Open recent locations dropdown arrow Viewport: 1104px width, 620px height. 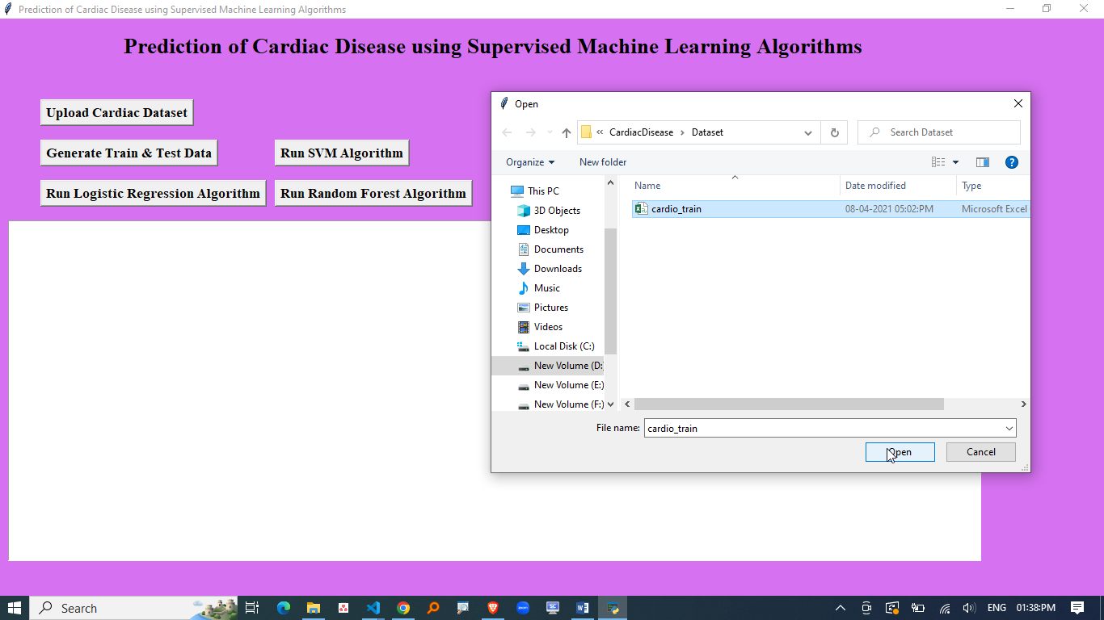[550, 132]
